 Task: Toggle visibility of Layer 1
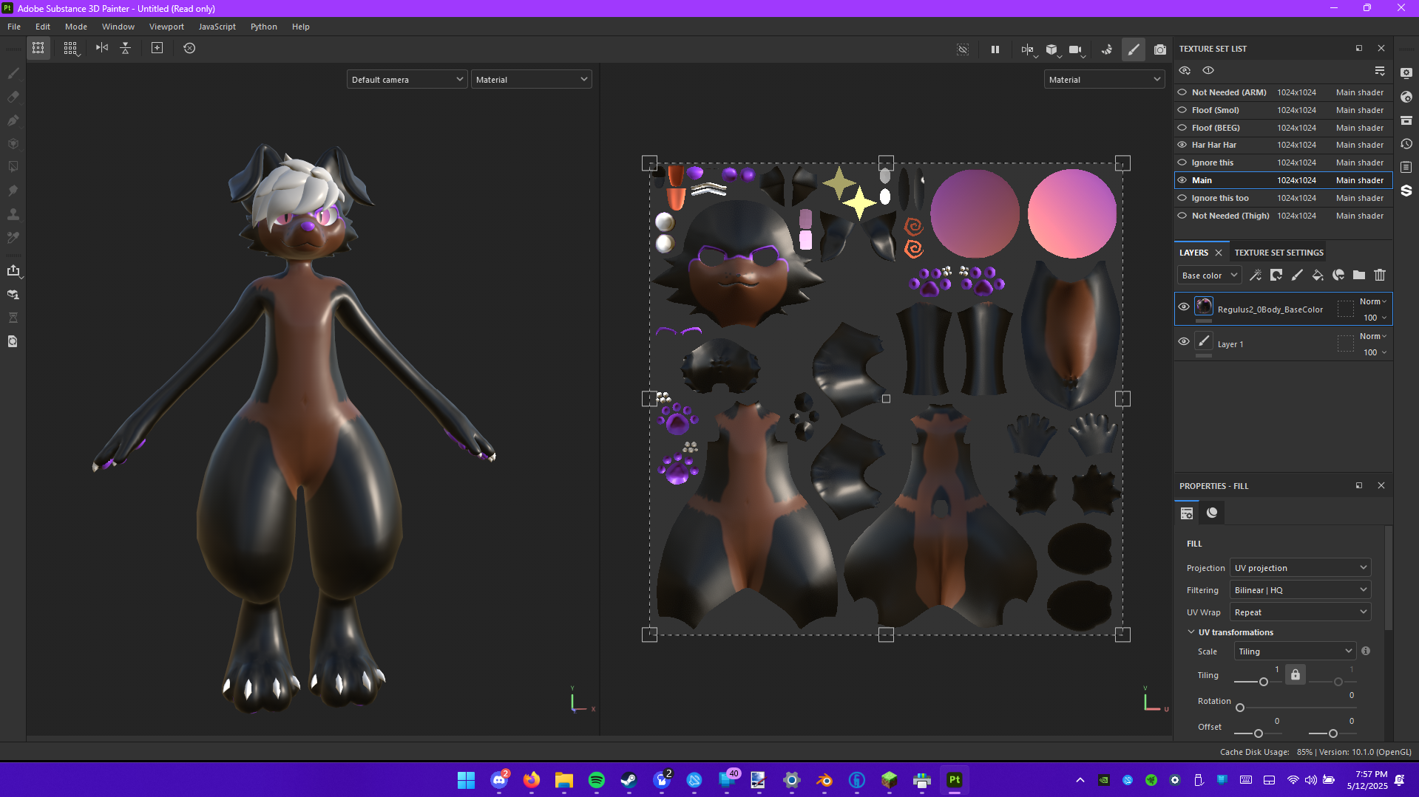pyautogui.click(x=1184, y=342)
